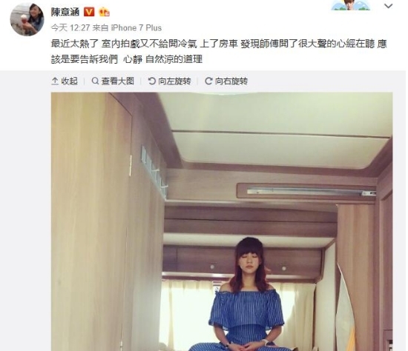Viewport: 408px width, 351px height.
Task: Click the cartoon card decoration at top right
Action: (350, 5)
